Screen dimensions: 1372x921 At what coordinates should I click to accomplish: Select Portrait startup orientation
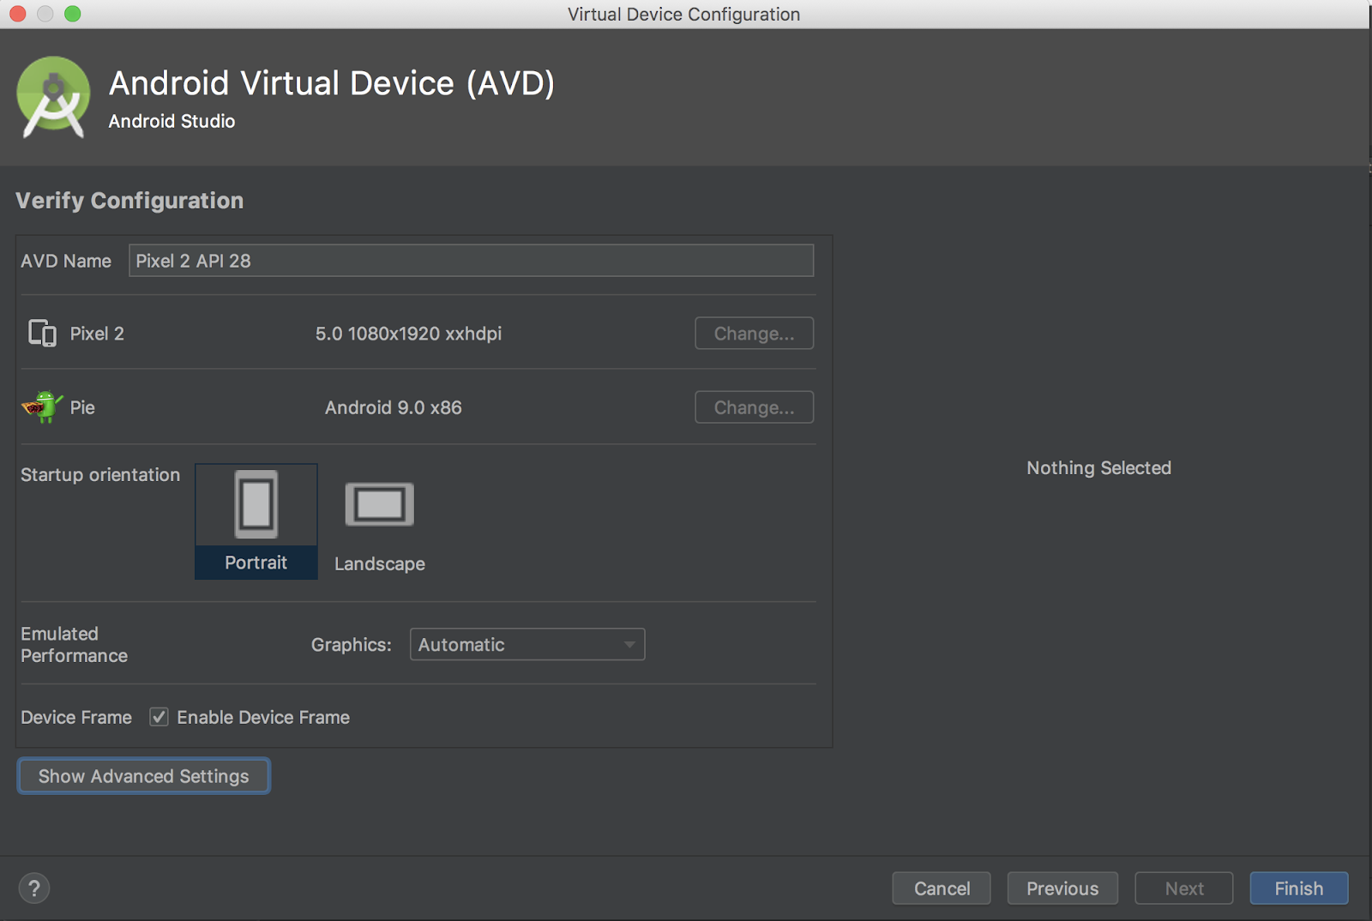tap(256, 521)
